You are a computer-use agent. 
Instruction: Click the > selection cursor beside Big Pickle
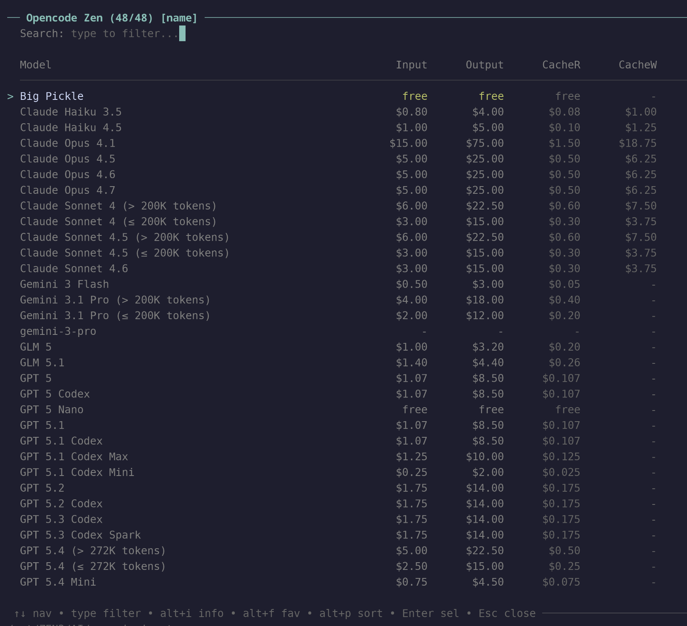(10, 96)
